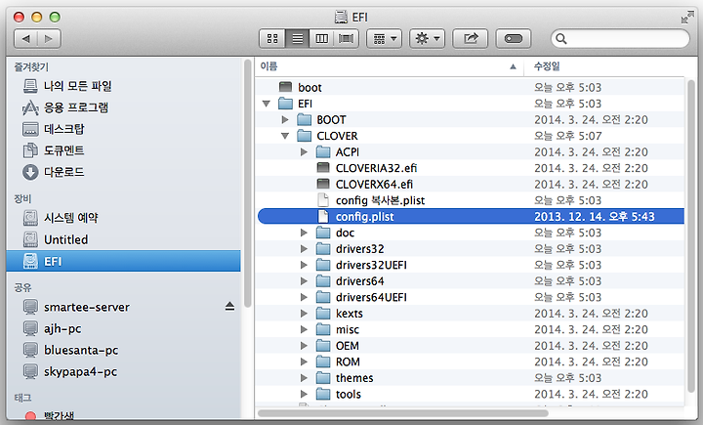The height and width of the screenshot is (425, 703).
Task: Open 나의 모든 파일 in sidebar
Action: (123, 86)
